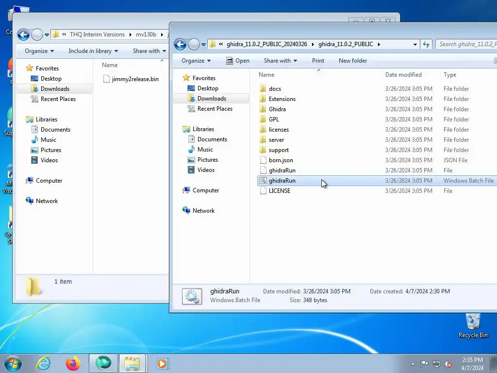
Task: Open Recent Places in Ghidra window
Action: click(215, 108)
